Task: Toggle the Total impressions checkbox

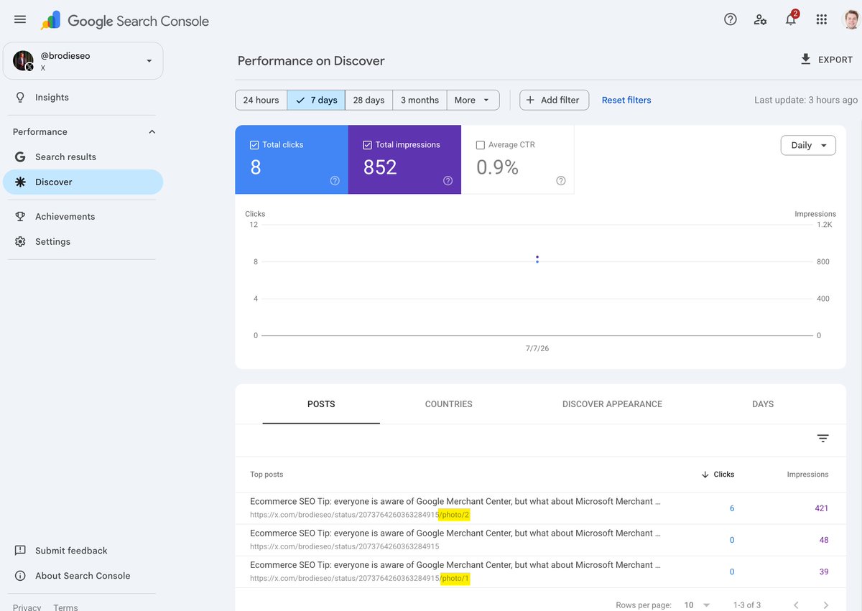Action: 367,145
